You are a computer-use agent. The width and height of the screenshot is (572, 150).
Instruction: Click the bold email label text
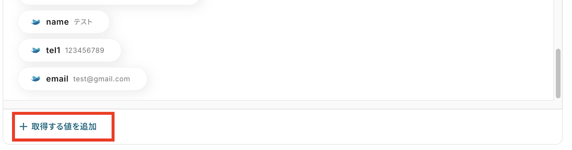[57, 79]
